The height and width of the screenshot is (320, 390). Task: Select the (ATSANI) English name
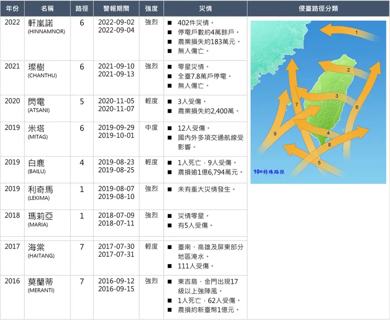click(38, 111)
